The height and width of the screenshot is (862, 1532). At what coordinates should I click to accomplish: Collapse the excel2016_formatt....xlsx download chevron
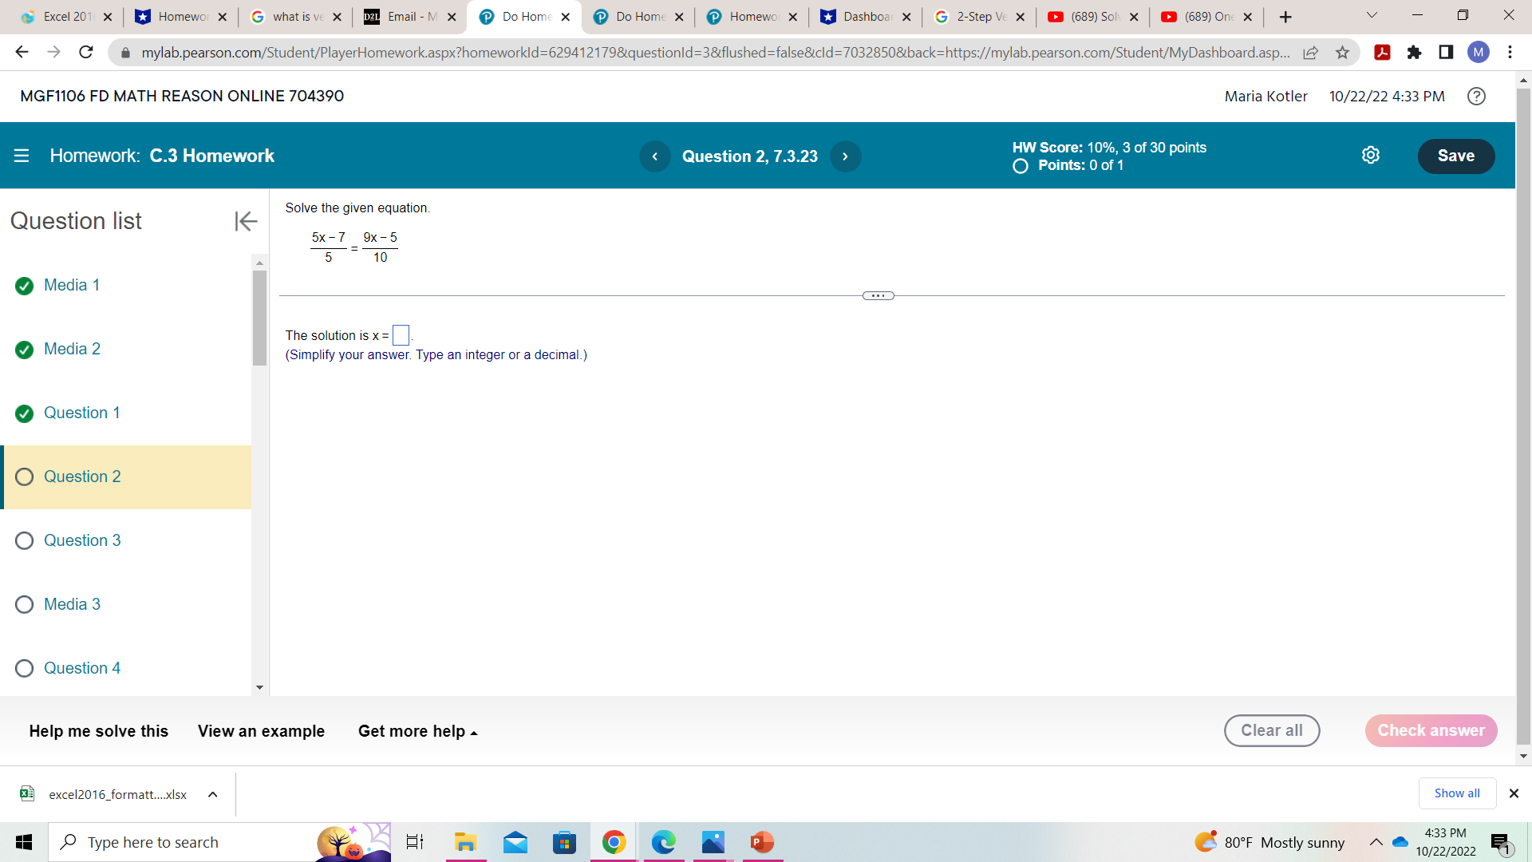pos(212,794)
